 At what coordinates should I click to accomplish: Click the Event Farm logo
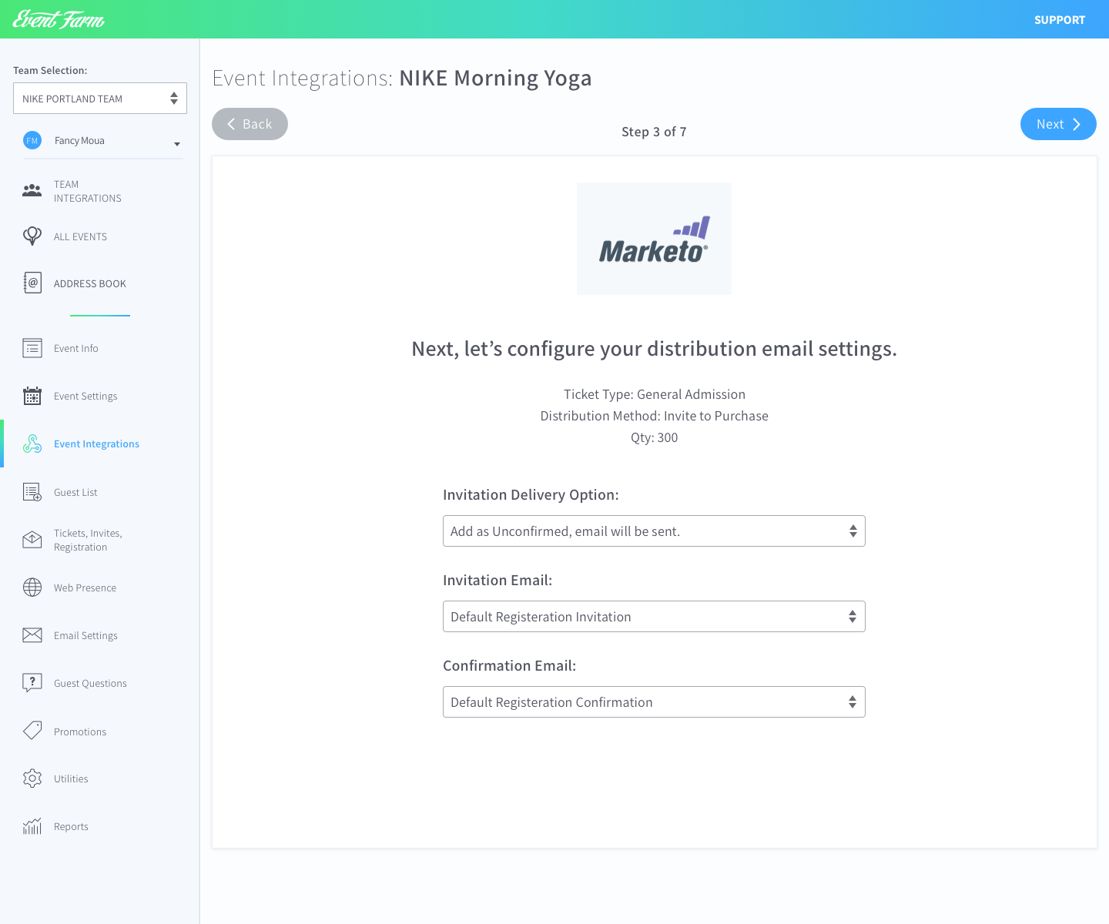pos(59,19)
